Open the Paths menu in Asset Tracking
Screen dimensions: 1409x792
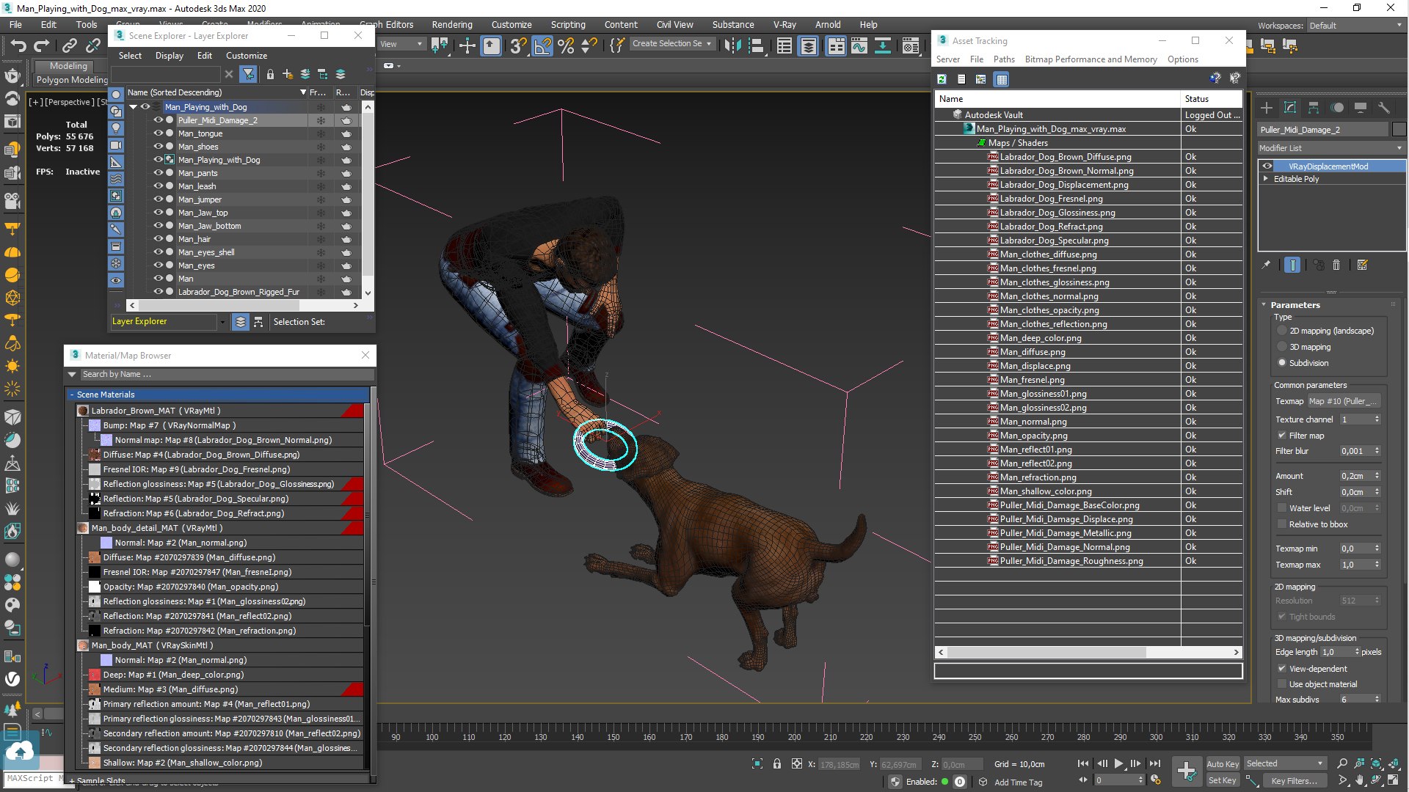click(x=1004, y=59)
